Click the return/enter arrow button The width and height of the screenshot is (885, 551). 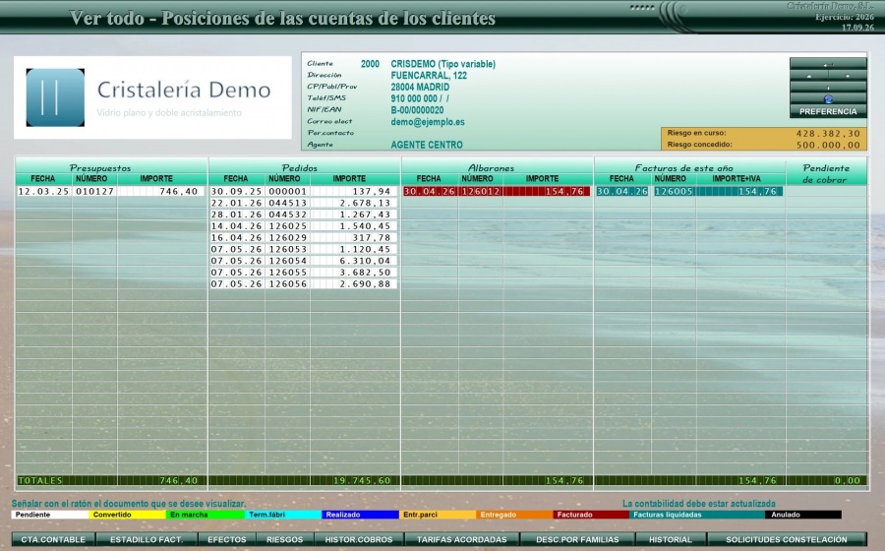coord(828,63)
